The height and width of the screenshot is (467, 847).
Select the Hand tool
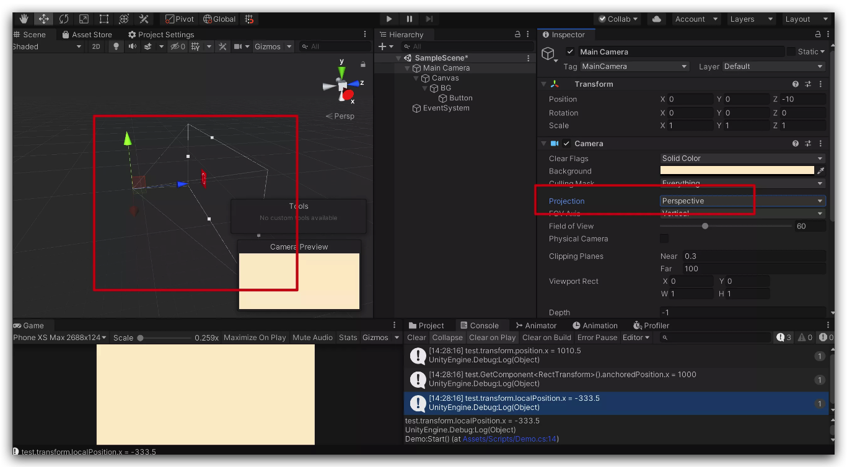click(24, 19)
